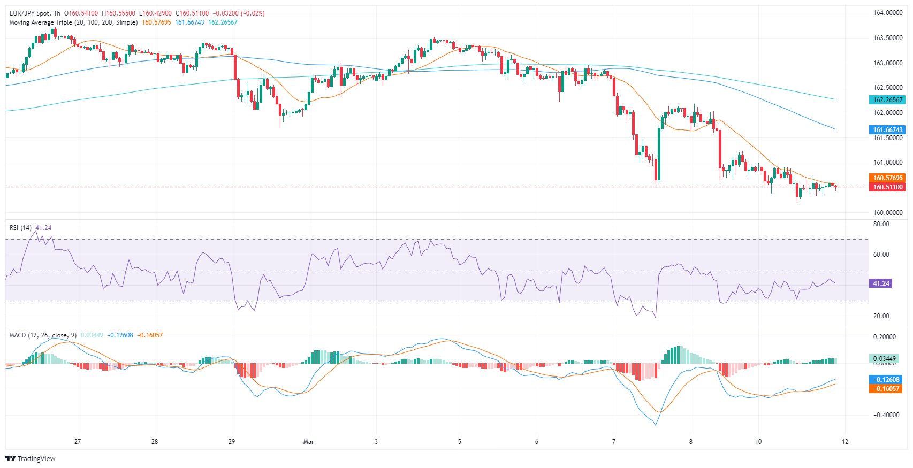
Task: Click orange 160.57695 tag on price axis
Action: 887,178
